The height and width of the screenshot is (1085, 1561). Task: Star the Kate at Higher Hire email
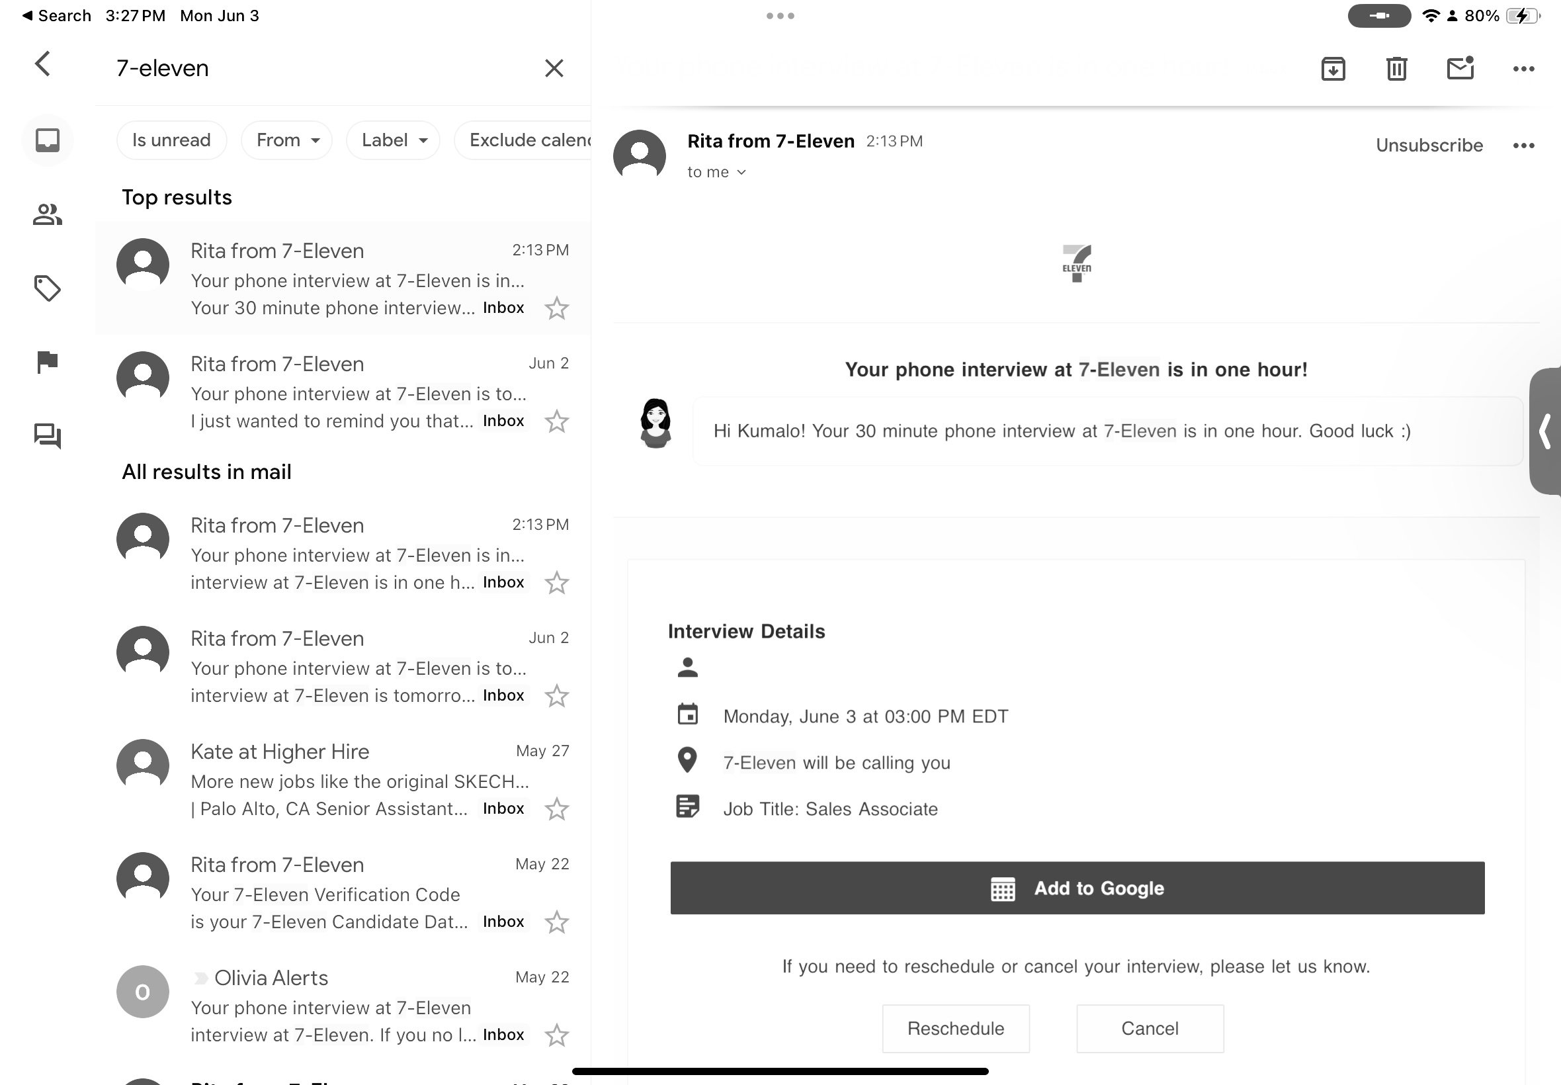pos(556,809)
